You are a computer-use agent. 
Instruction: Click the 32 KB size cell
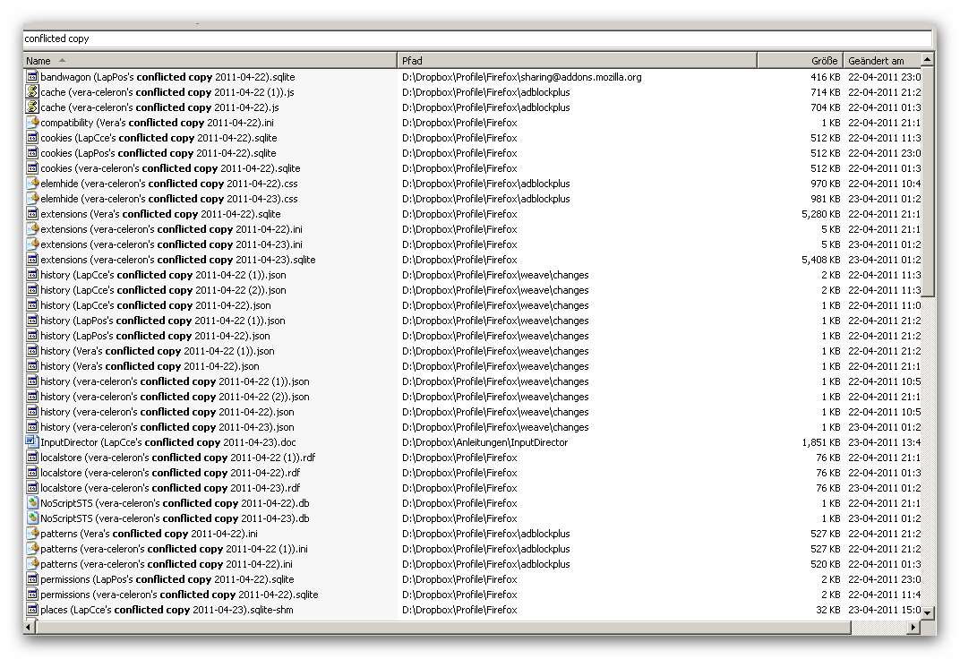click(827, 610)
